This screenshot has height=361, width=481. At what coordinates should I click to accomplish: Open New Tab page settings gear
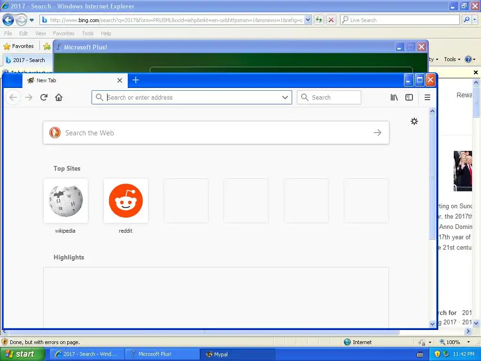[x=414, y=121]
